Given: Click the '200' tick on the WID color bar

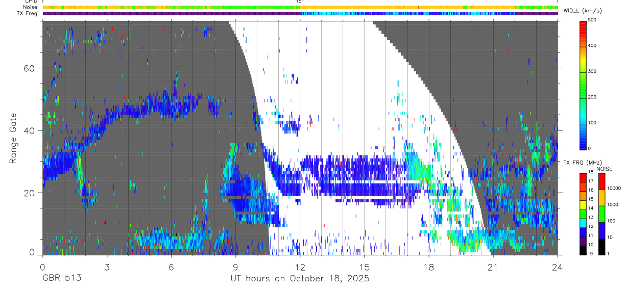Looking at the screenshot, I should tap(592, 97).
